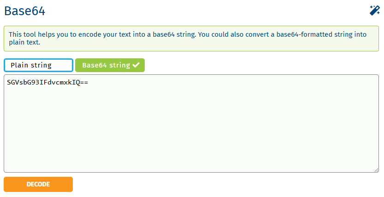Click the checkmark icon on Base64 string

click(136, 65)
